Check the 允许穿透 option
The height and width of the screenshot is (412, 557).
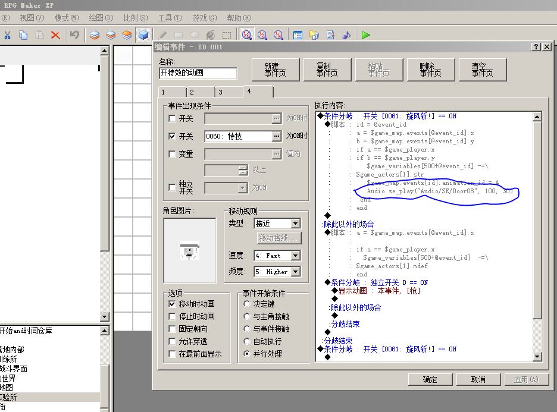coord(173,341)
